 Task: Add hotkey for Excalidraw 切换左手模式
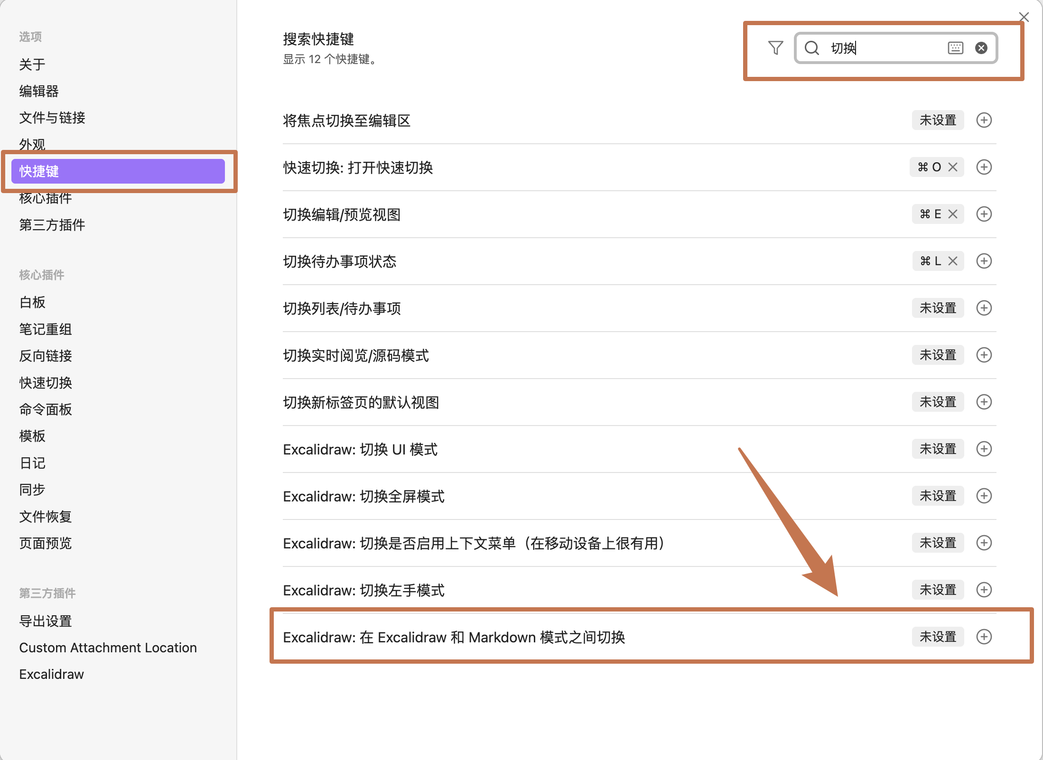pyautogui.click(x=984, y=590)
